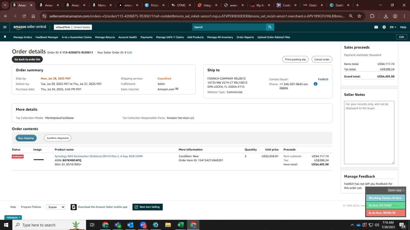Click Cancel order button
Image resolution: width=410 pixels, height=230 pixels.
322,59
